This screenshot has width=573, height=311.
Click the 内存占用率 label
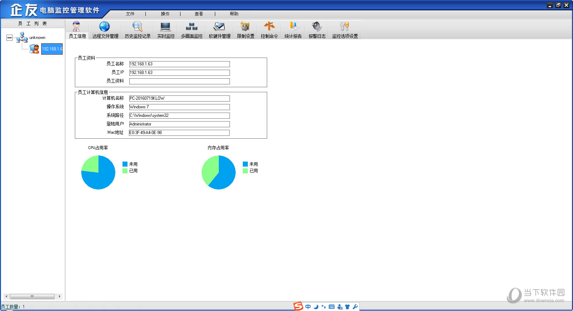point(218,148)
